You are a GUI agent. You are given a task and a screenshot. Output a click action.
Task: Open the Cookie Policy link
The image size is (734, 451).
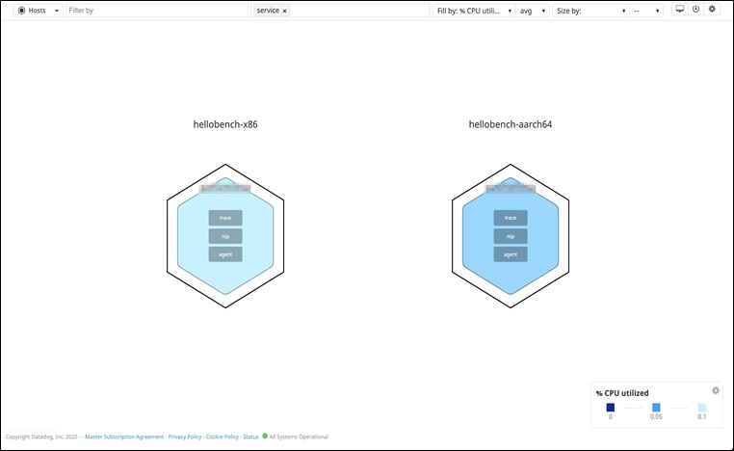(223, 437)
